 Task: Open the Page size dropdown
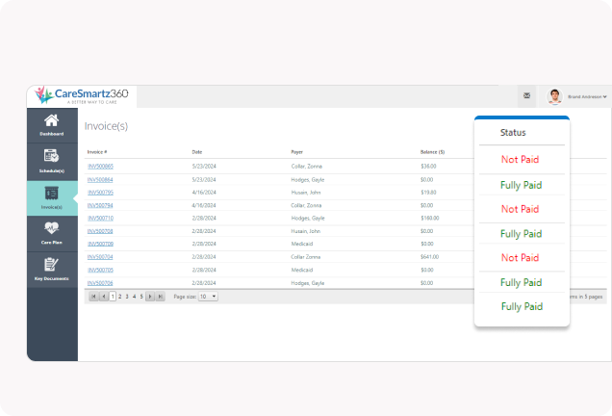(x=208, y=297)
